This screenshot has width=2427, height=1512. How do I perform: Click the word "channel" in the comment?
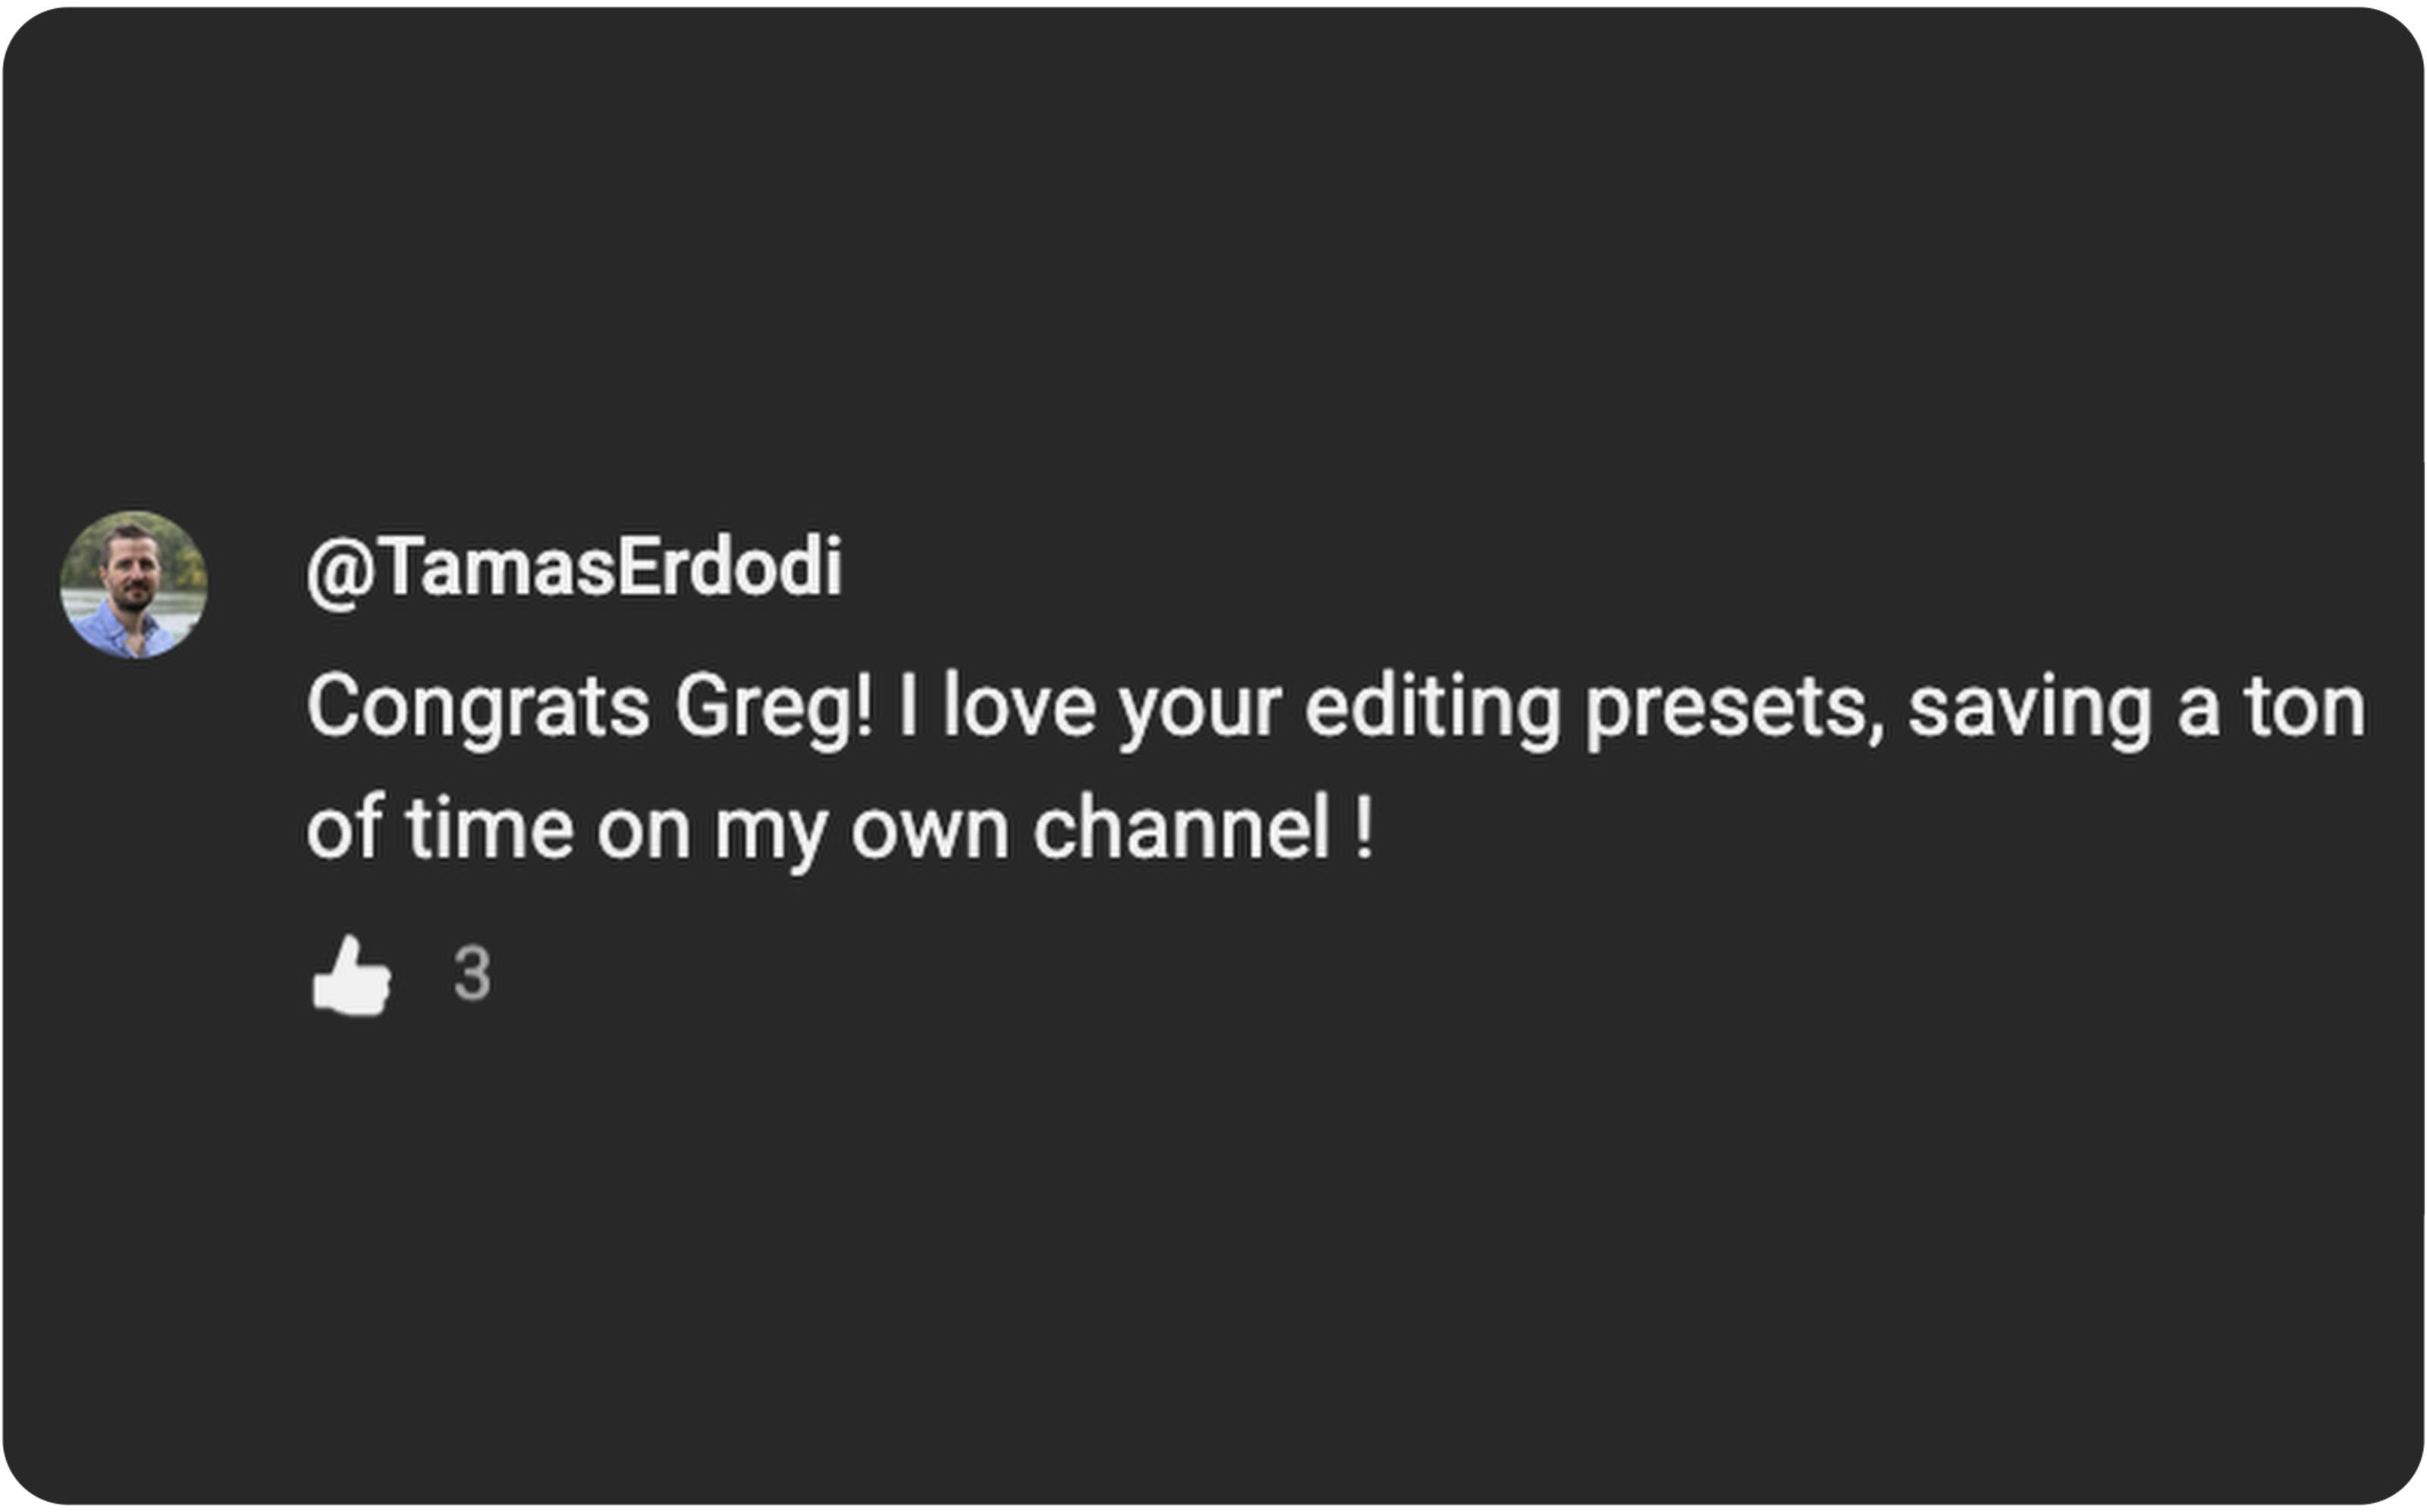click(x=1181, y=828)
